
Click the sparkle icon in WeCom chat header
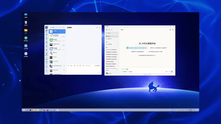97,28
